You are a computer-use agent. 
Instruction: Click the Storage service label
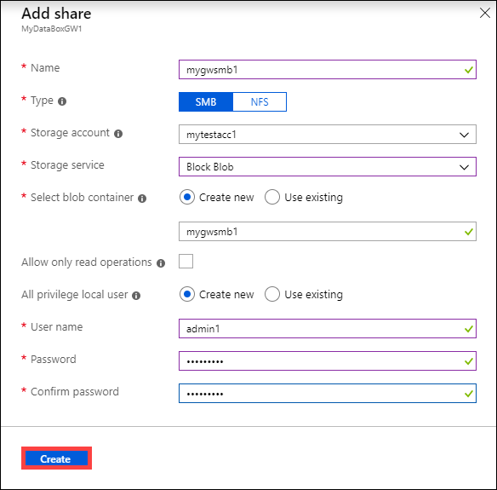coord(67,165)
